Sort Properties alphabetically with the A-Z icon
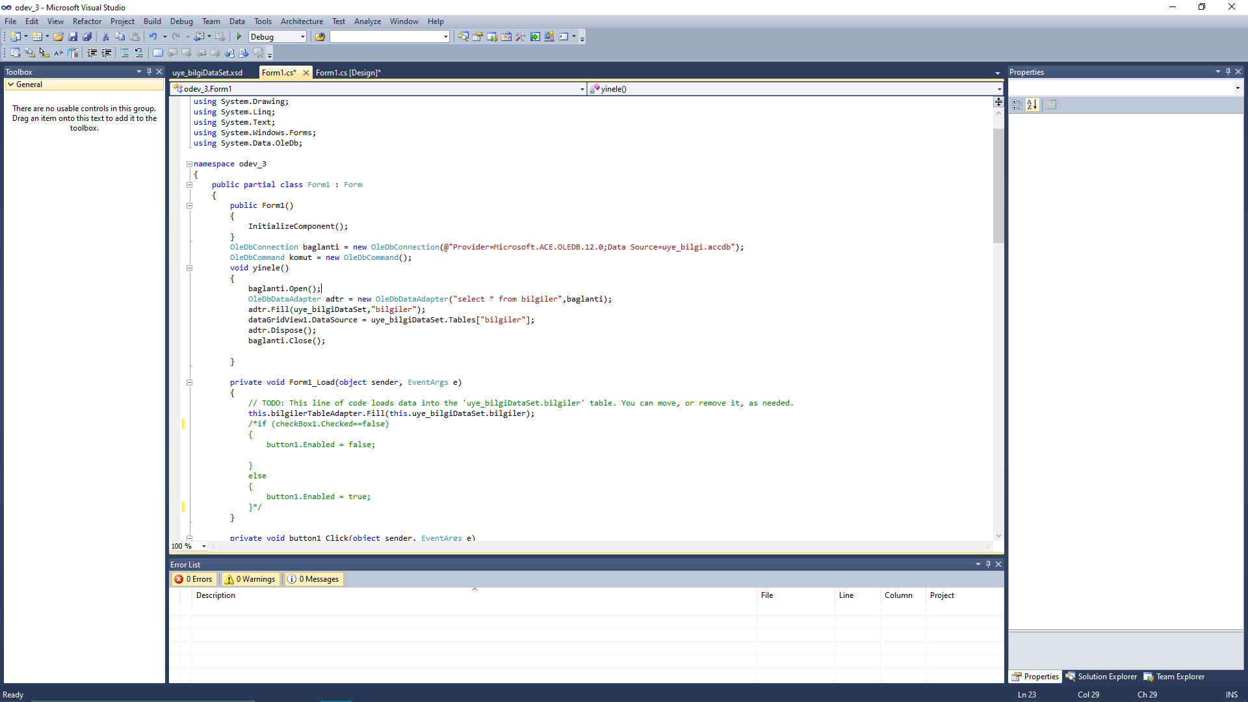Viewport: 1248px width, 702px height. click(1032, 105)
